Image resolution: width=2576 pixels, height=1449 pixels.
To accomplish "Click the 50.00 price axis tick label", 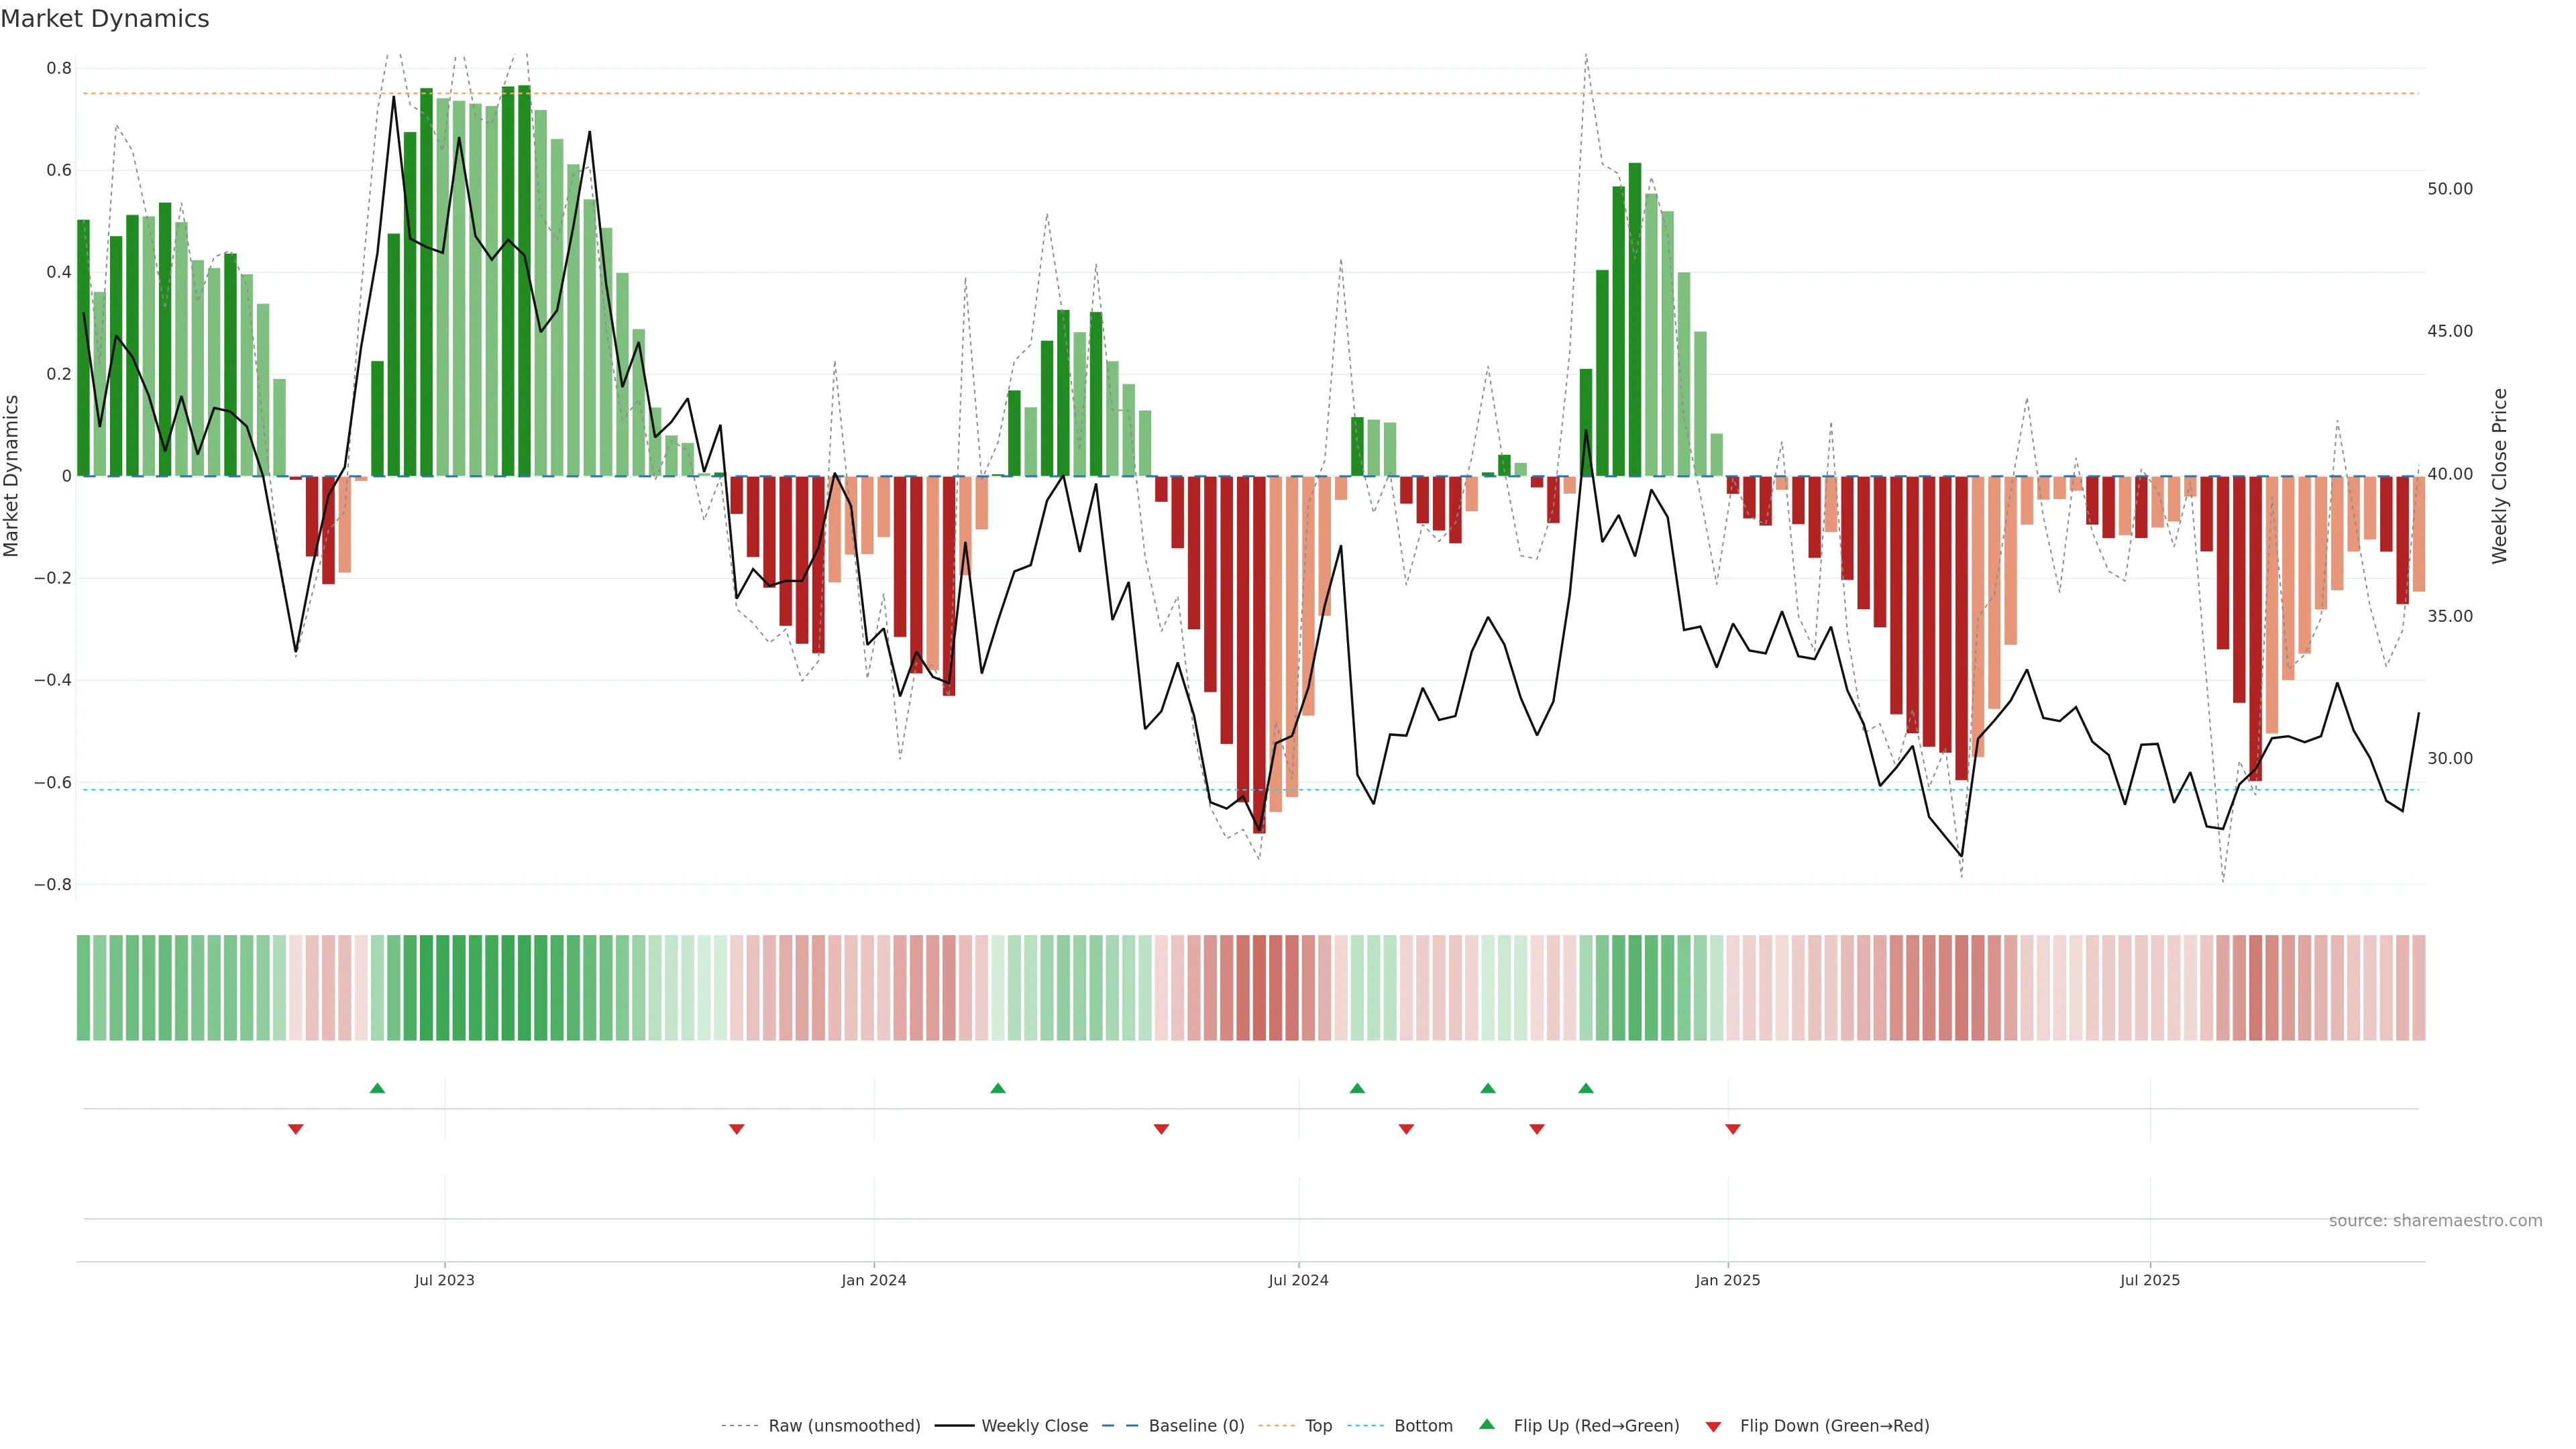I will pos(2449,189).
